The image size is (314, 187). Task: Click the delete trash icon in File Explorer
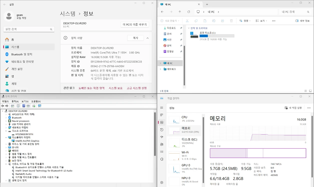[231, 21]
